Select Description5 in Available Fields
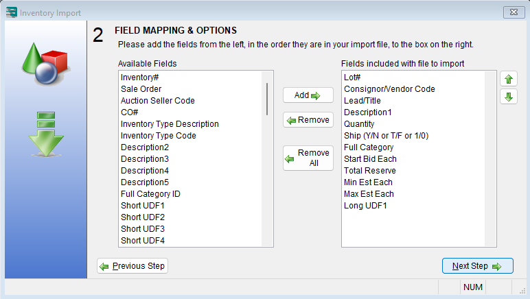Image resolution: width=530 pixels, height=299 pixels. click(x=191, y=182)
